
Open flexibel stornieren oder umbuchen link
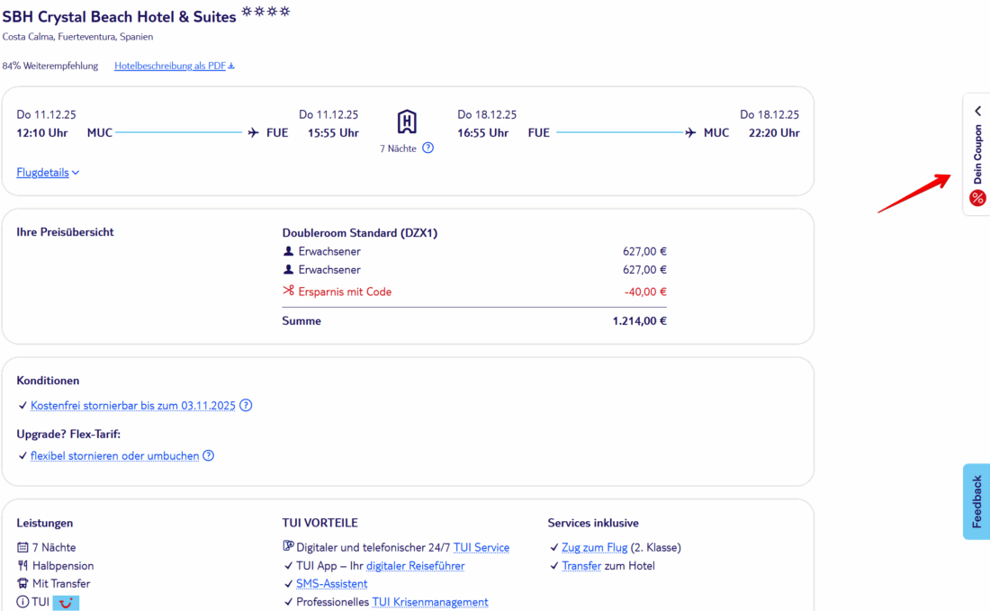coord(114,456)
